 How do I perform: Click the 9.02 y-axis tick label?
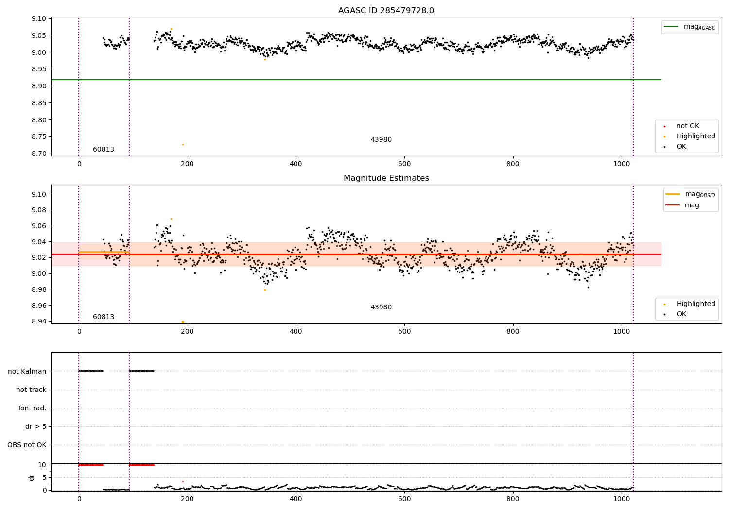[38, 258]
